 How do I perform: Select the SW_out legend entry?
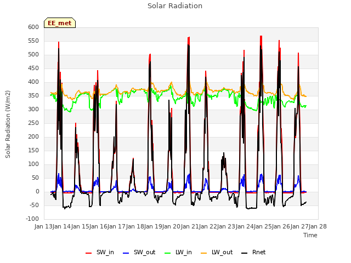pos(139,253)
